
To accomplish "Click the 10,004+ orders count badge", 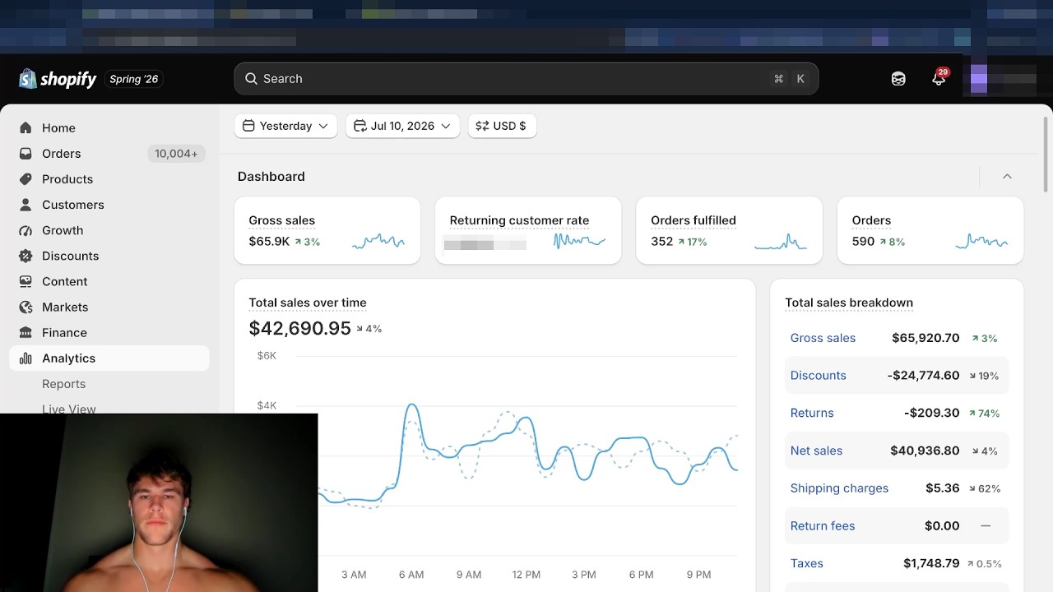I will pos(176,154).
